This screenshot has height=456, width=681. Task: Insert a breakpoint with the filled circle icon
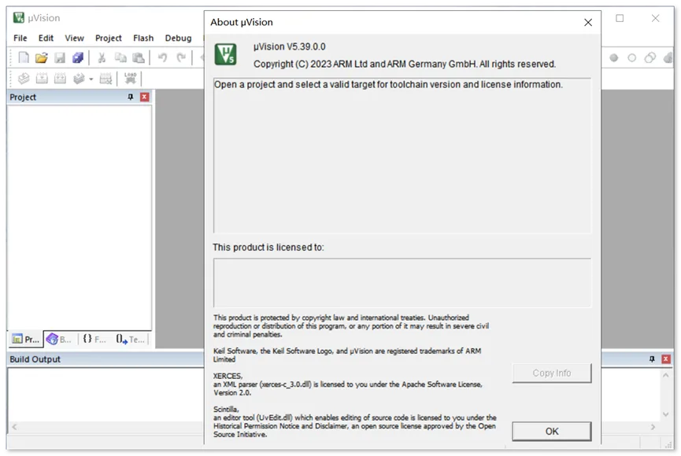613,57
